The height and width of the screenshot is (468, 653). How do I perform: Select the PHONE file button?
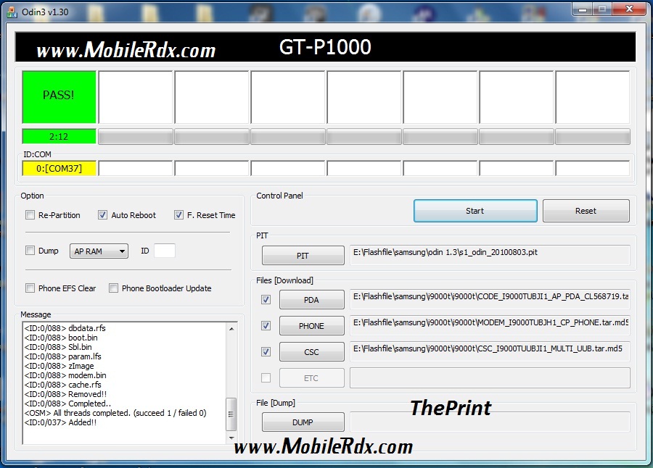tap(311, 326)
